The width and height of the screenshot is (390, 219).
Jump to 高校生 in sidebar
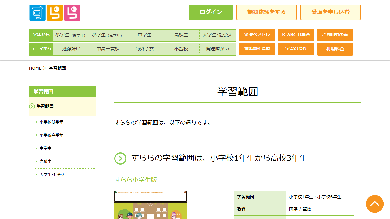point(46,162)
